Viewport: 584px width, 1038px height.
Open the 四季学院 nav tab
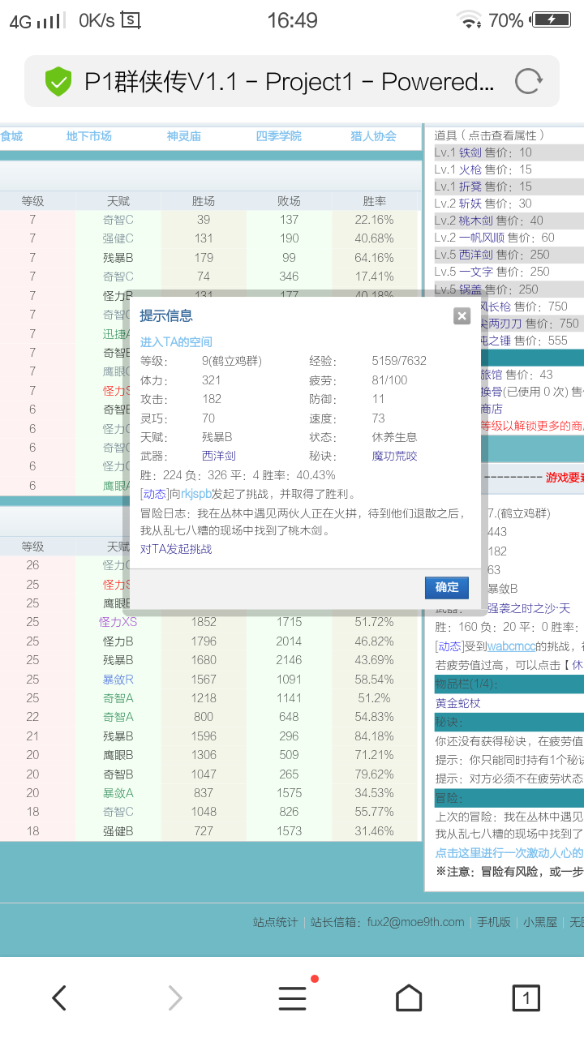point(279,136)
